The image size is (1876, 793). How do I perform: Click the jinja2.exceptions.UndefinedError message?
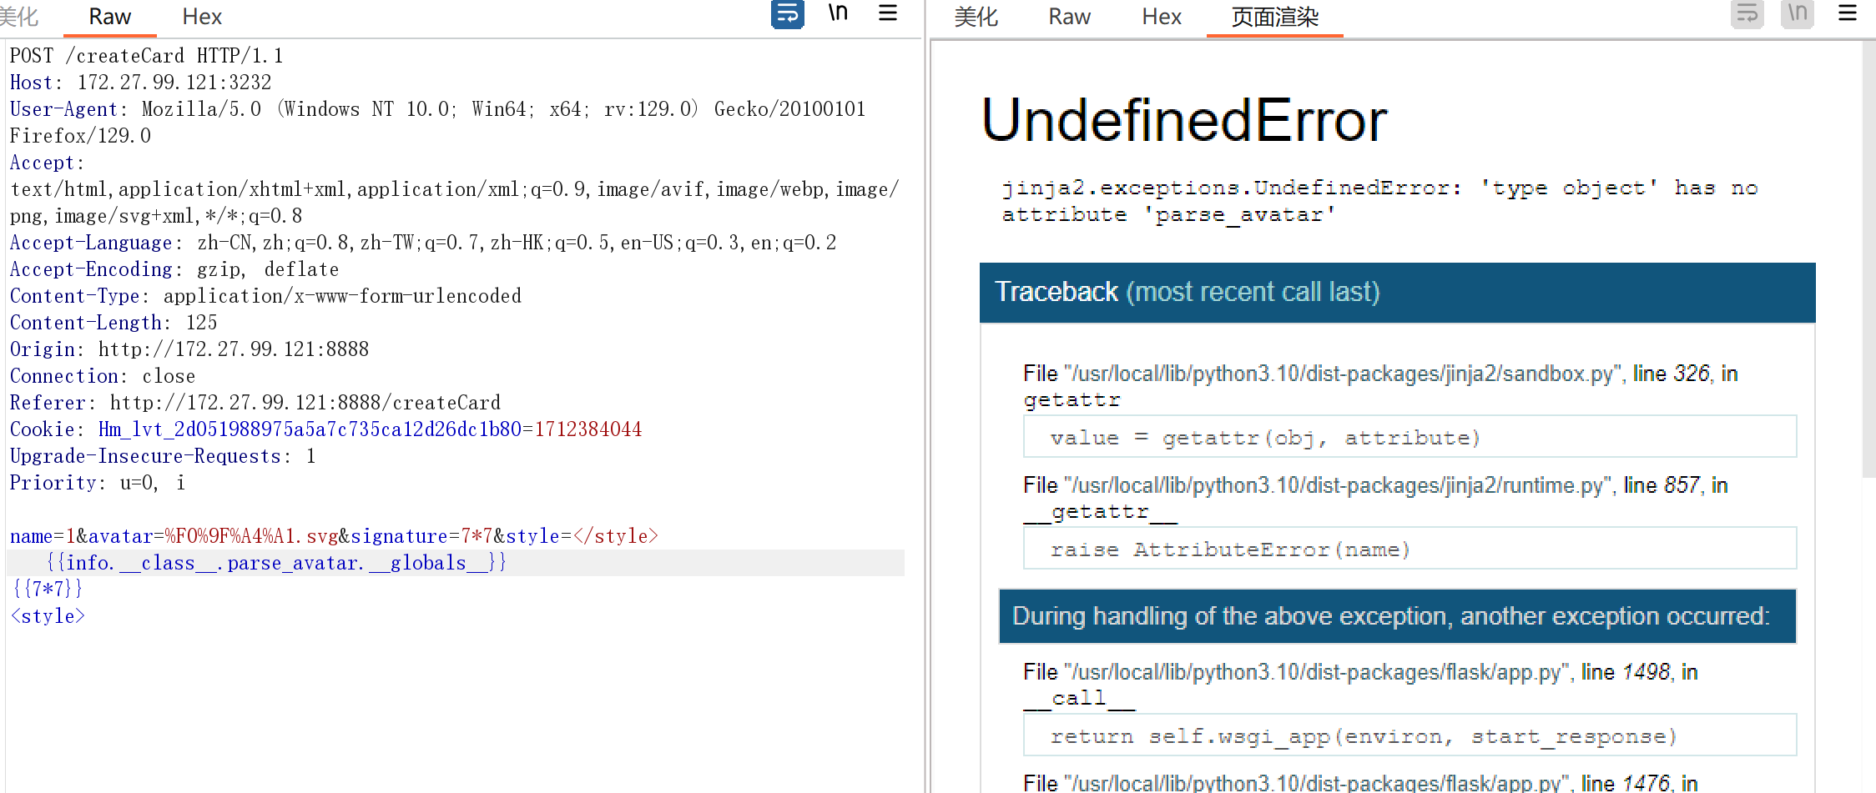point(1379,201)
